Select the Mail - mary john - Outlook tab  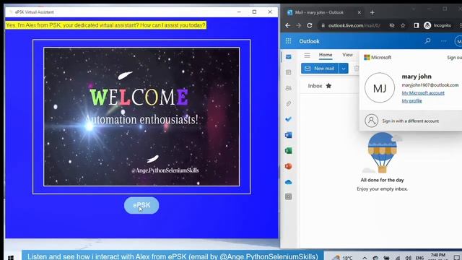click(319, 13)
